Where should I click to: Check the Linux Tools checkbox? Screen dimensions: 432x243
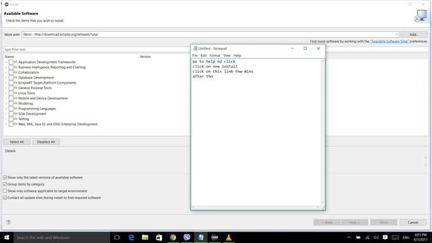11,93
